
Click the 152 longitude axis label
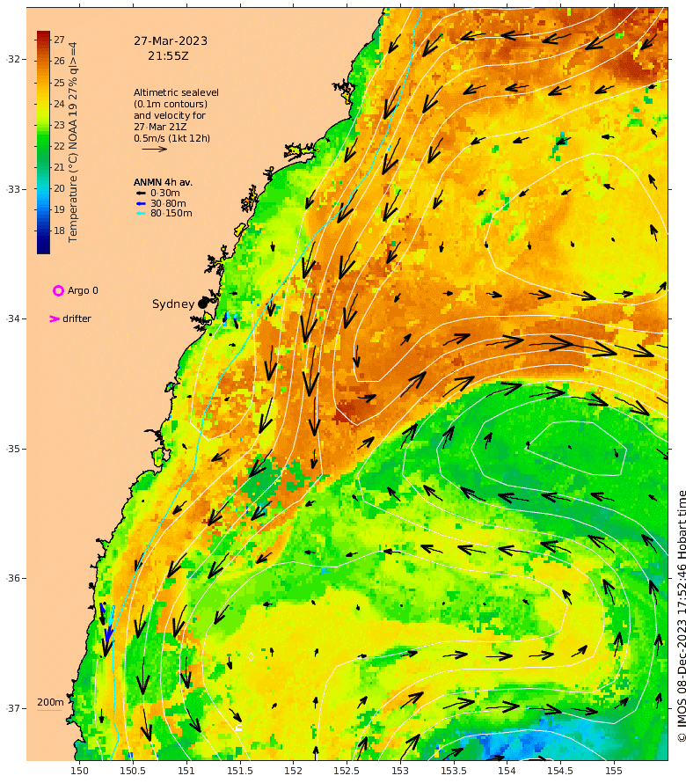[x=293, y=771]
